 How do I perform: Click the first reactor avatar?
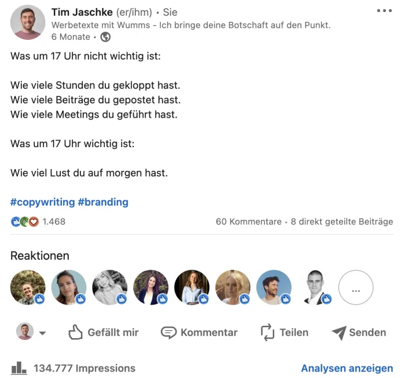point(28,287)
